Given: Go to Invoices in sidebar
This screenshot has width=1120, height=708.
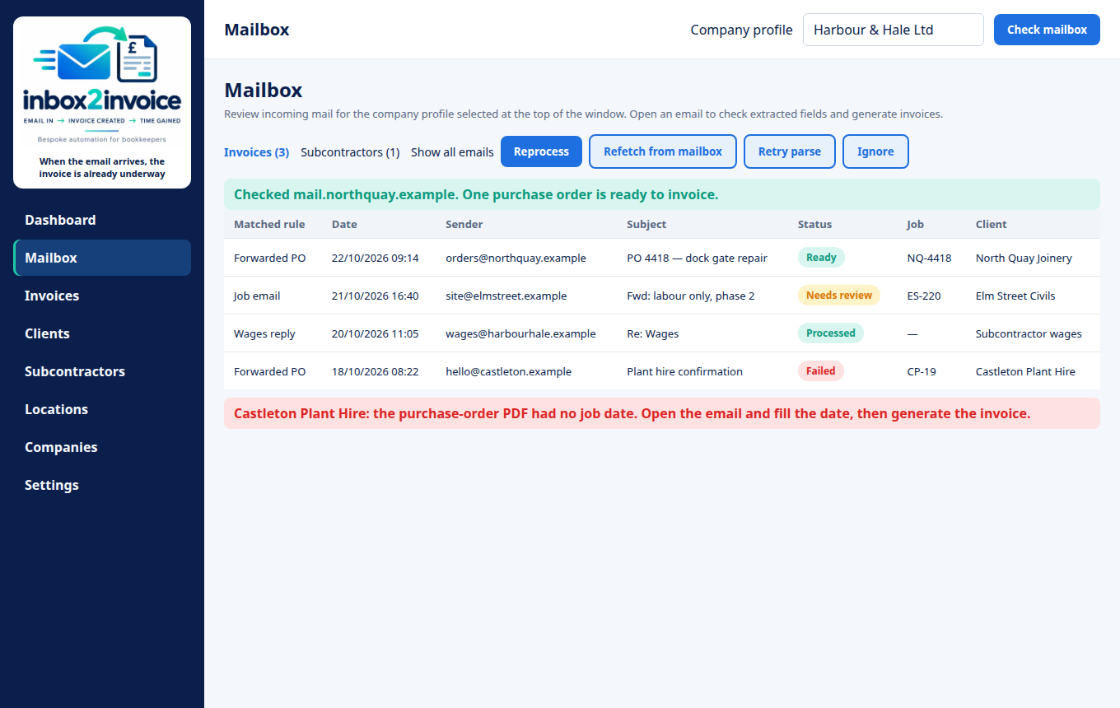Looking at the screenshot, I should tap(102, 296).
